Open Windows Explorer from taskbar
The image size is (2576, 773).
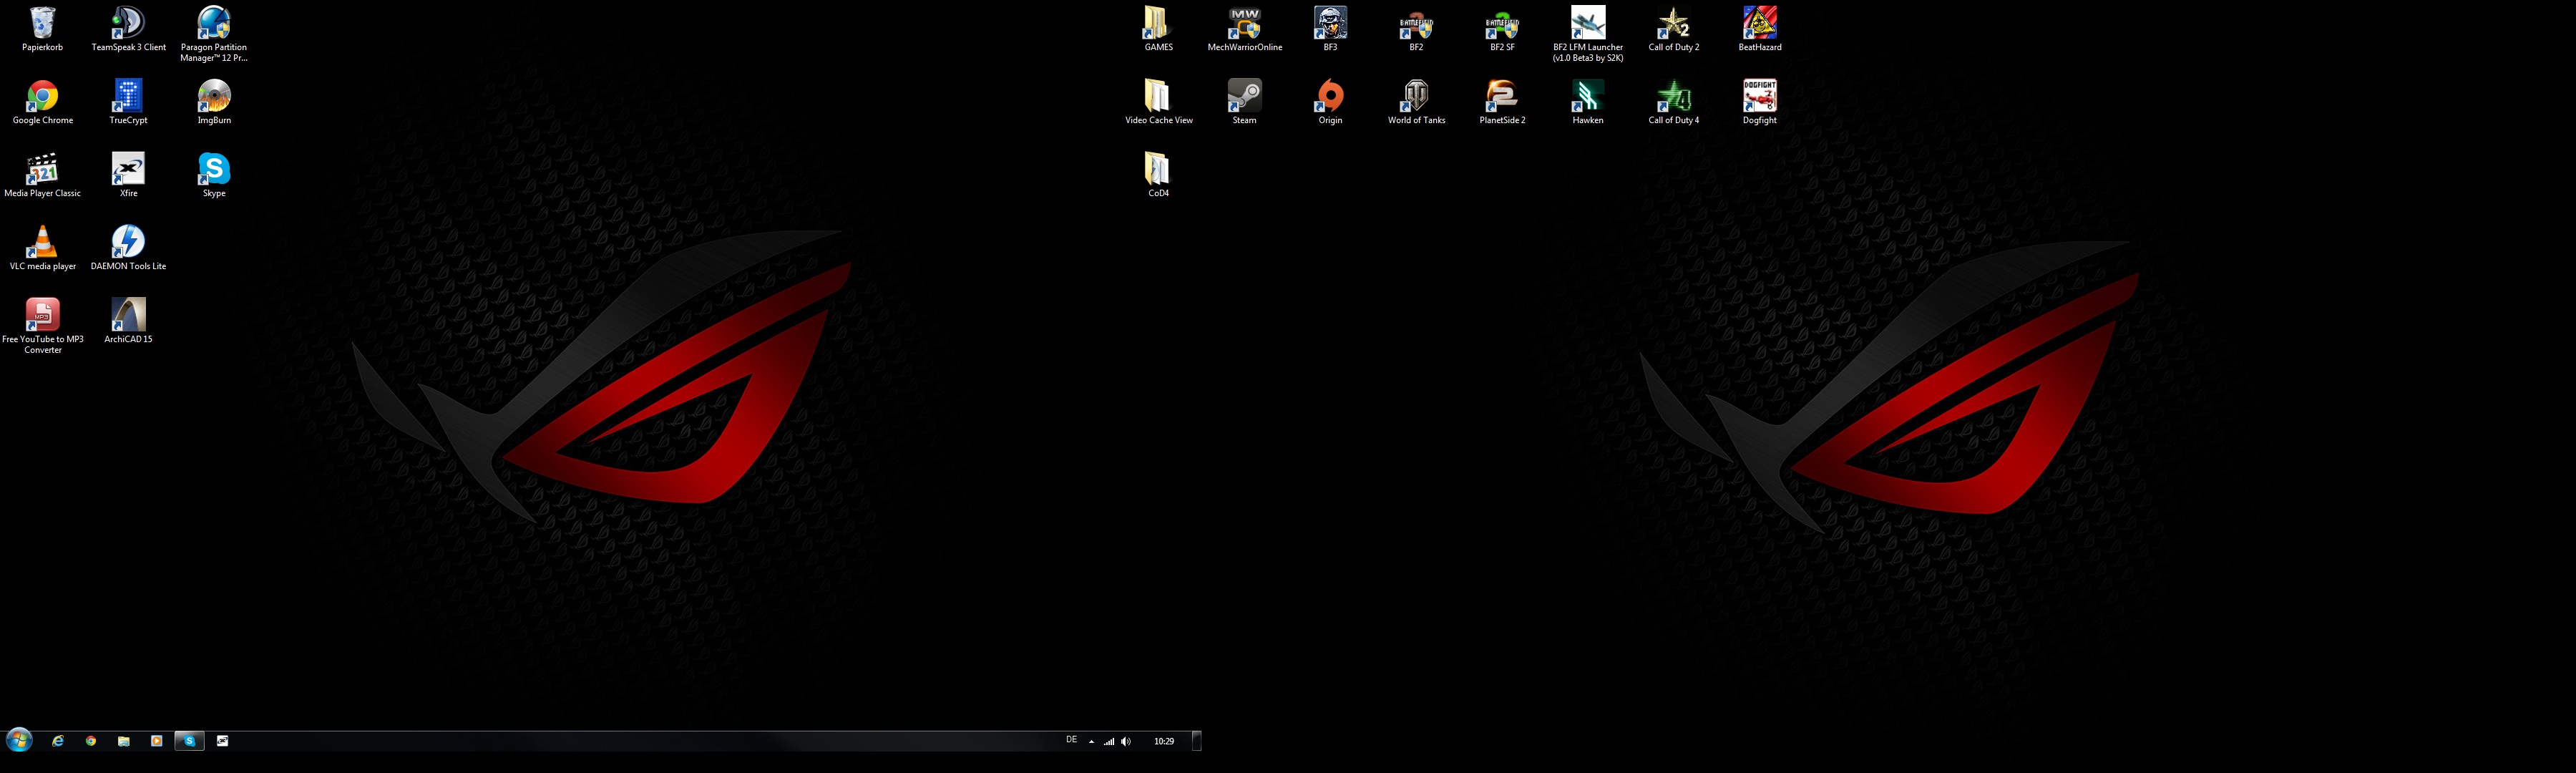124,741
